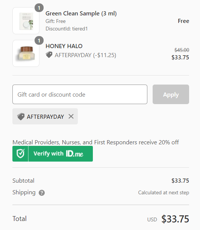
Task: Click the Green Clean Sample (3 ml) title
Action: point(81,14)
